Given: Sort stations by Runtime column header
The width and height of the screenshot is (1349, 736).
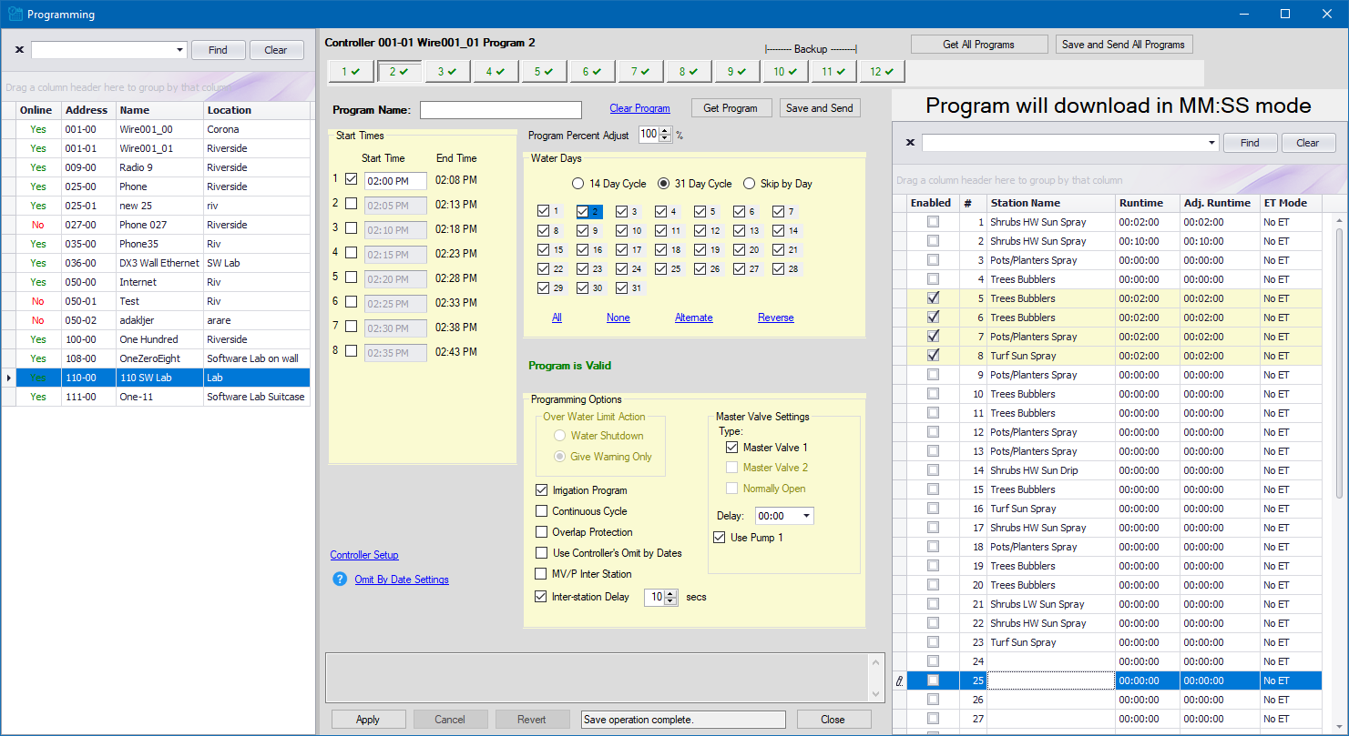Looking at the screenshot, I should point(1148,203).
